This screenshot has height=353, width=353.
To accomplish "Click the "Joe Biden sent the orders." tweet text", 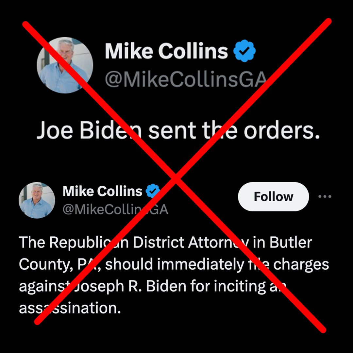I will tap(178, 130).
